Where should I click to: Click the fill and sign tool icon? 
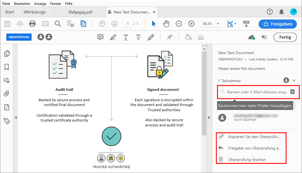[71, 24]
